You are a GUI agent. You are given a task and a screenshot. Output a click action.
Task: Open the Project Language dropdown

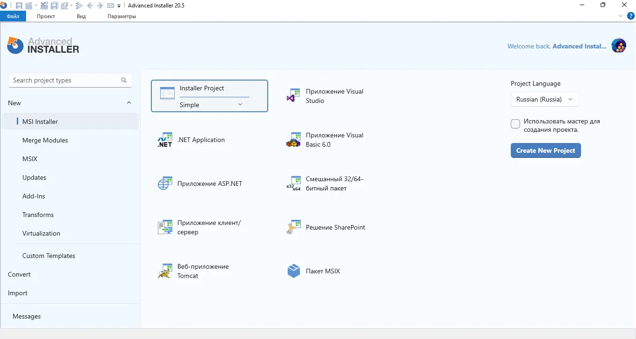tap(544, 99)
